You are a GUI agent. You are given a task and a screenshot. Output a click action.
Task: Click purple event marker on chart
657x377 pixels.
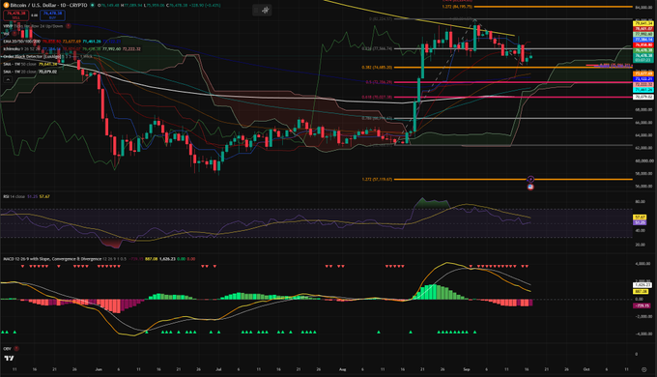point(530,179)
